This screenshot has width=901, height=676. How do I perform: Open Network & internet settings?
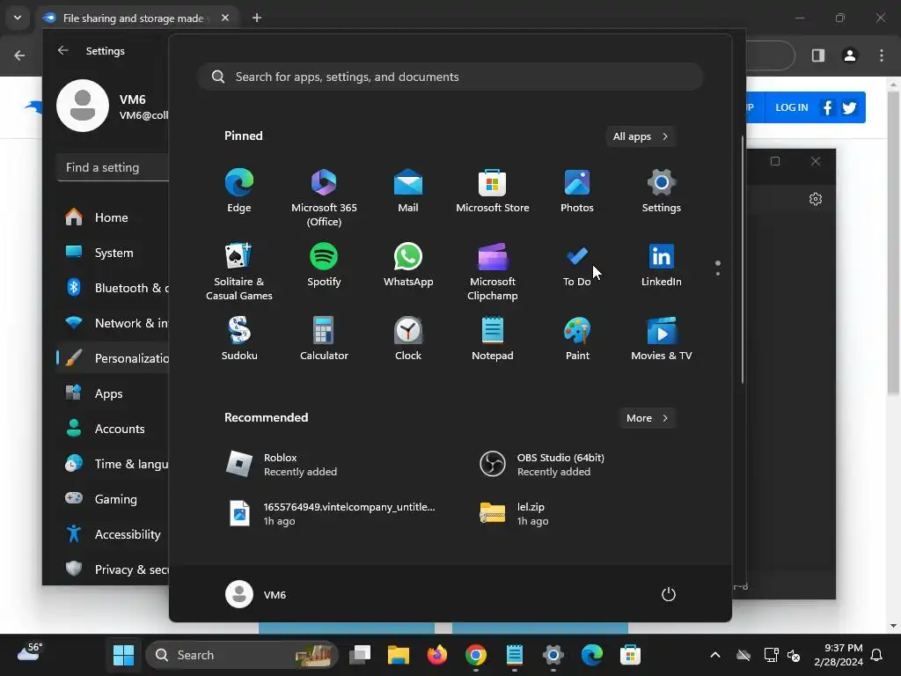(x=113, y=323)
